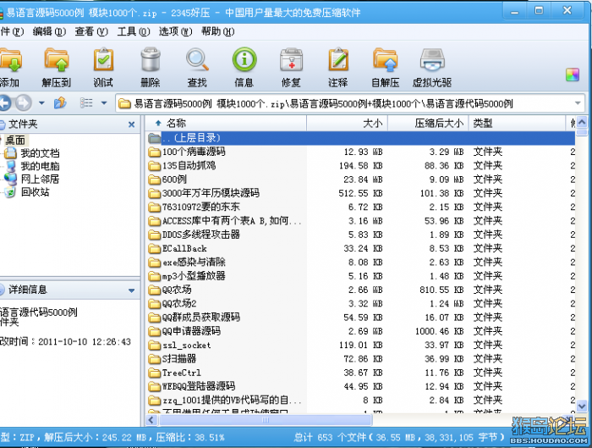Expand the address bar path dropdown
This screenshot has width=592, height=448.
click(x=578, y=103)
